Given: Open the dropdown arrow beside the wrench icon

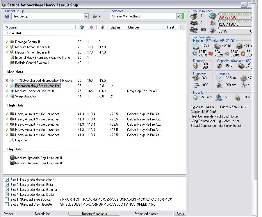Looking at the screenshot, I should [x=99, y=17].
